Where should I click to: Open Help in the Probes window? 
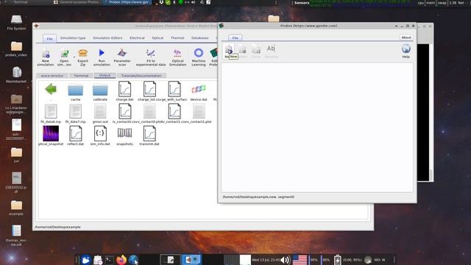click(x=406, y=51)
